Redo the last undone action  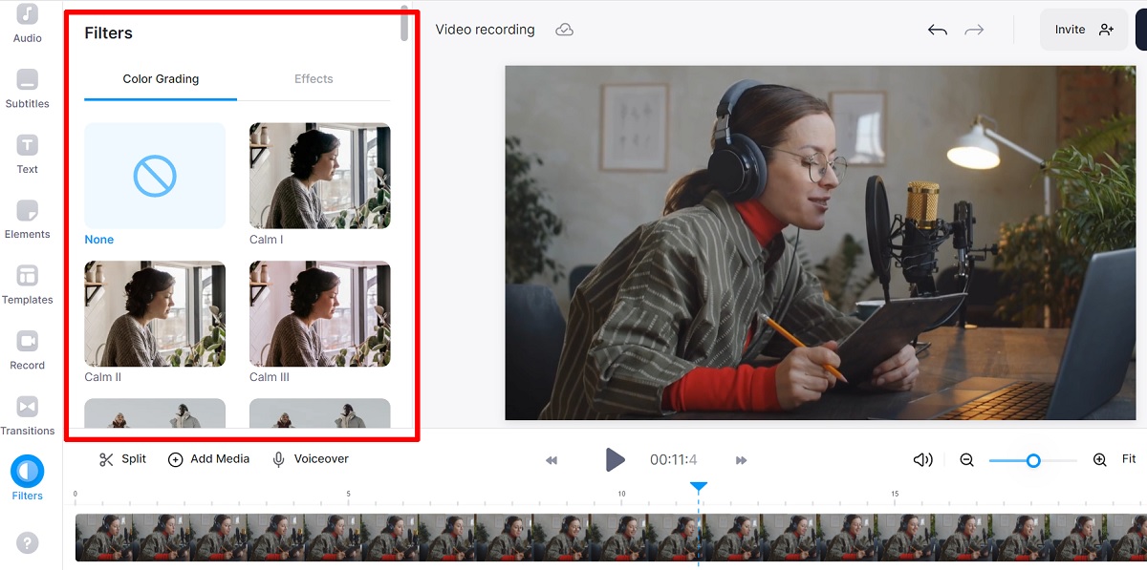[x=974, y=30]
